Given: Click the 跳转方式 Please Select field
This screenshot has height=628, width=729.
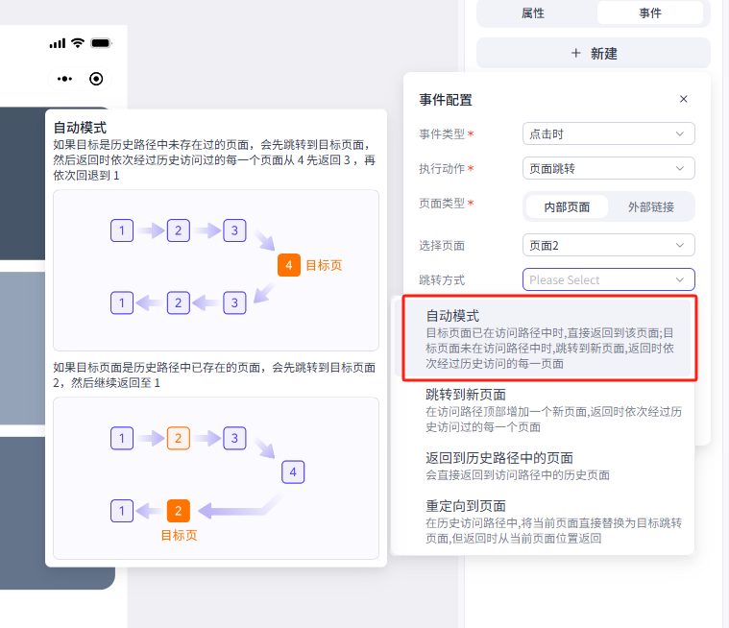Looking at the screenshot, I should 608,279.
